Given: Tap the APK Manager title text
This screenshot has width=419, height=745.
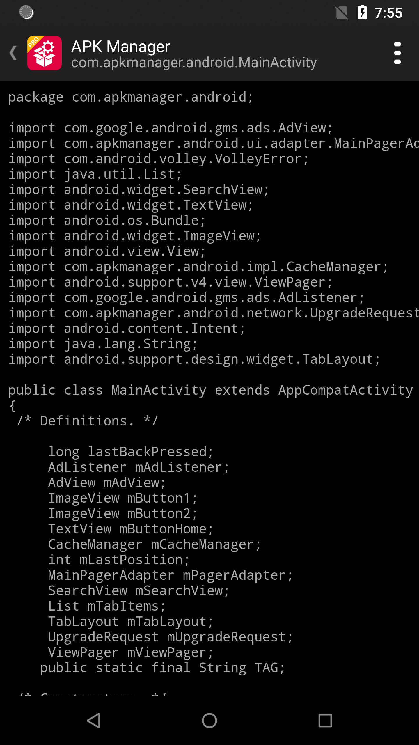Looking at the screenshot, I should point(121,47).
